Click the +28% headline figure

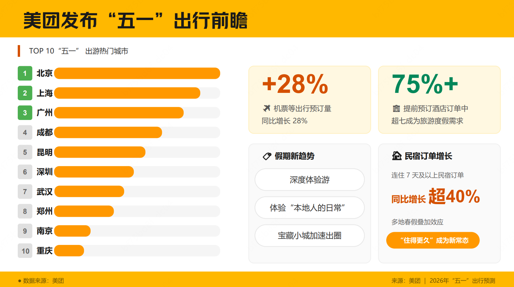pyautogui.click(x=295, y=84)
